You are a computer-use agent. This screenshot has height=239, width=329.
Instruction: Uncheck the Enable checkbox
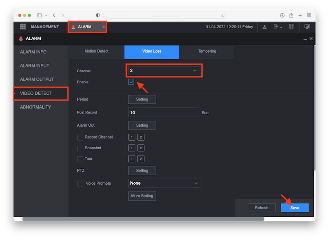click(x=131, y=82)
